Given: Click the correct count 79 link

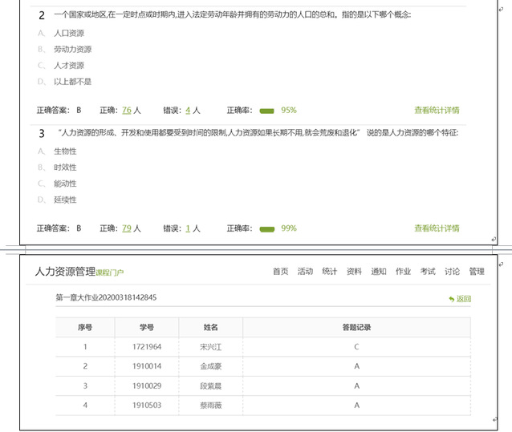Looking at the screenshot, I should (x=127, y=228).
